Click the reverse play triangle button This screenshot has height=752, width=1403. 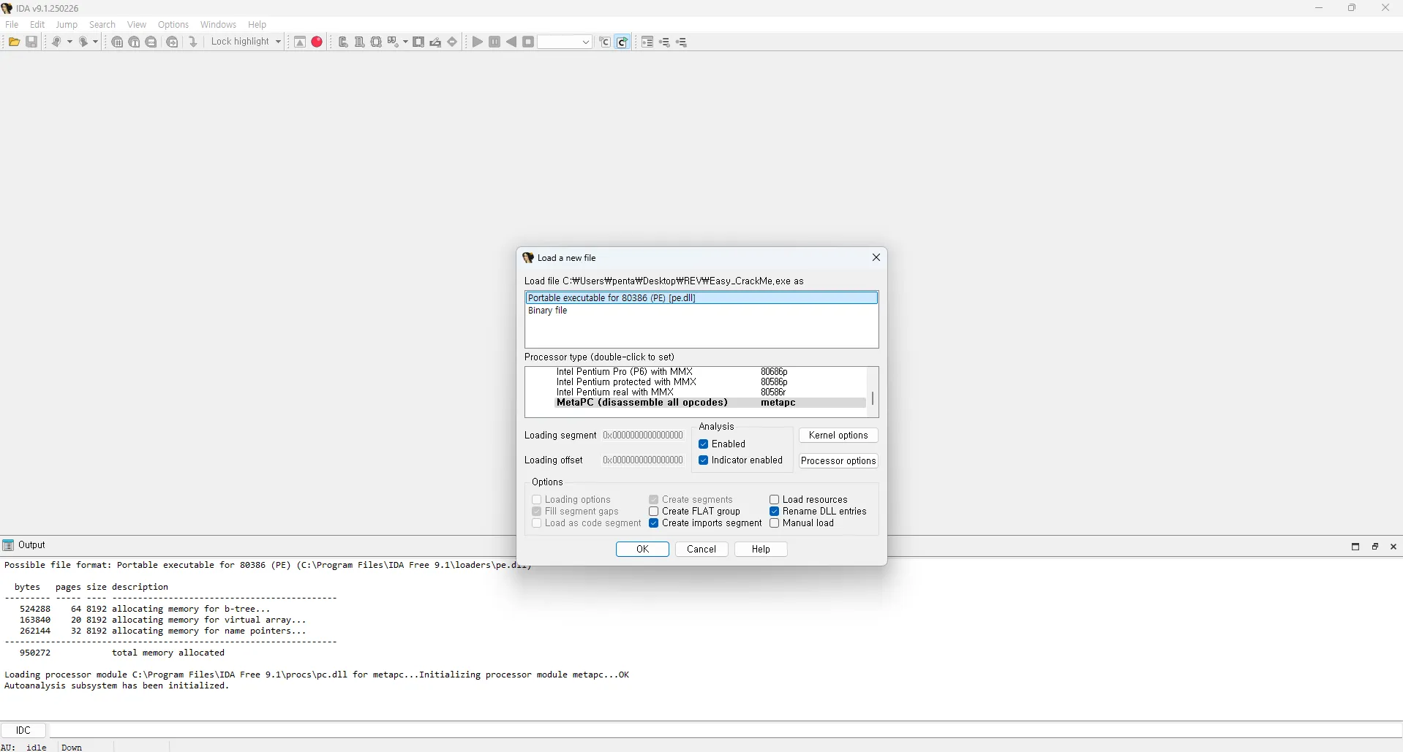511,42
